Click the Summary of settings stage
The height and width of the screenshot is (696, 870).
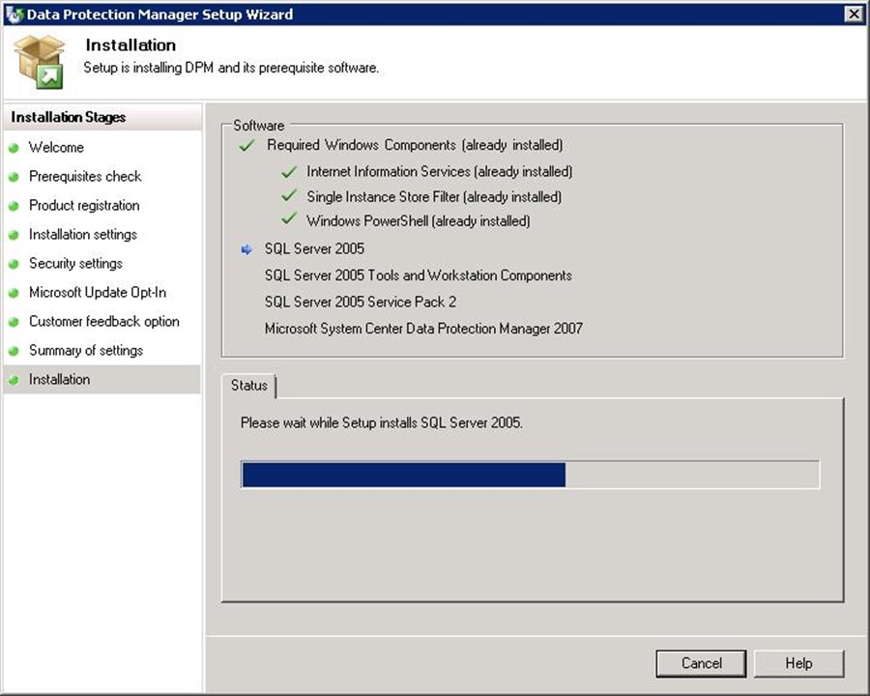click(86, 350)
